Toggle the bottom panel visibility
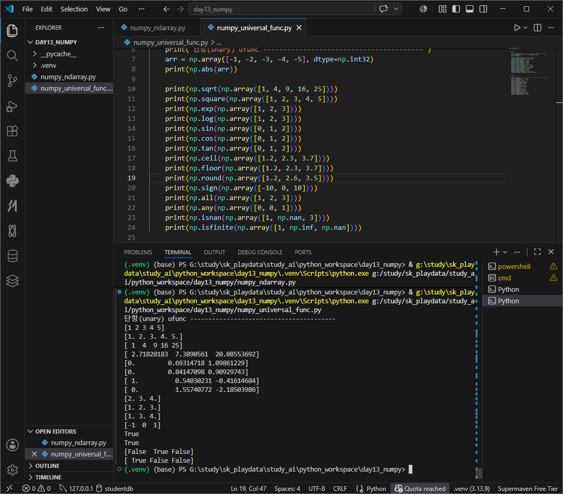 tap(470, 9)
